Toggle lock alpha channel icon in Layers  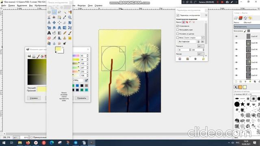249,31
